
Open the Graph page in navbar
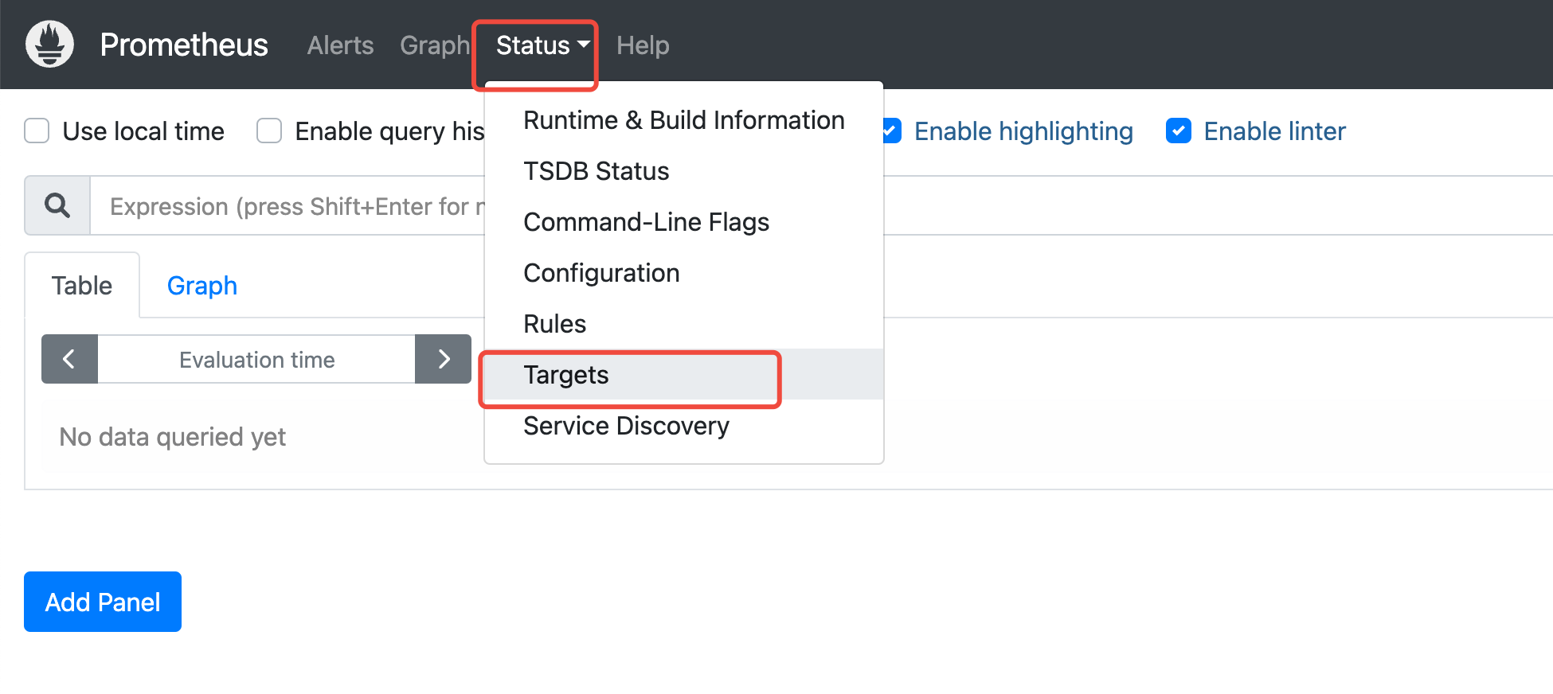coord(435,45)
